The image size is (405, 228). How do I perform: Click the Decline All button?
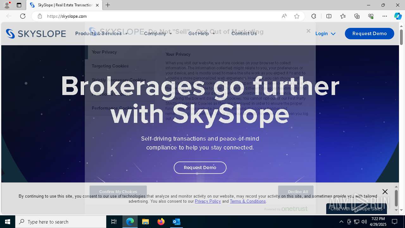296,192
